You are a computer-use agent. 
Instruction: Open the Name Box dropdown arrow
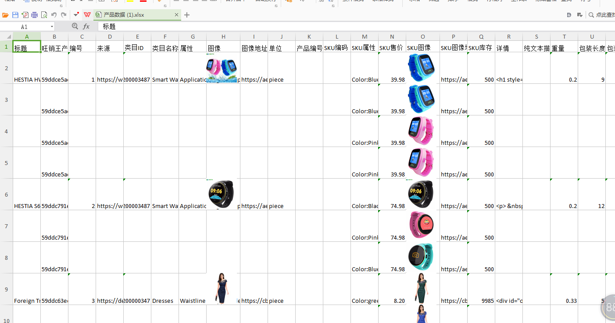(52, 27)
